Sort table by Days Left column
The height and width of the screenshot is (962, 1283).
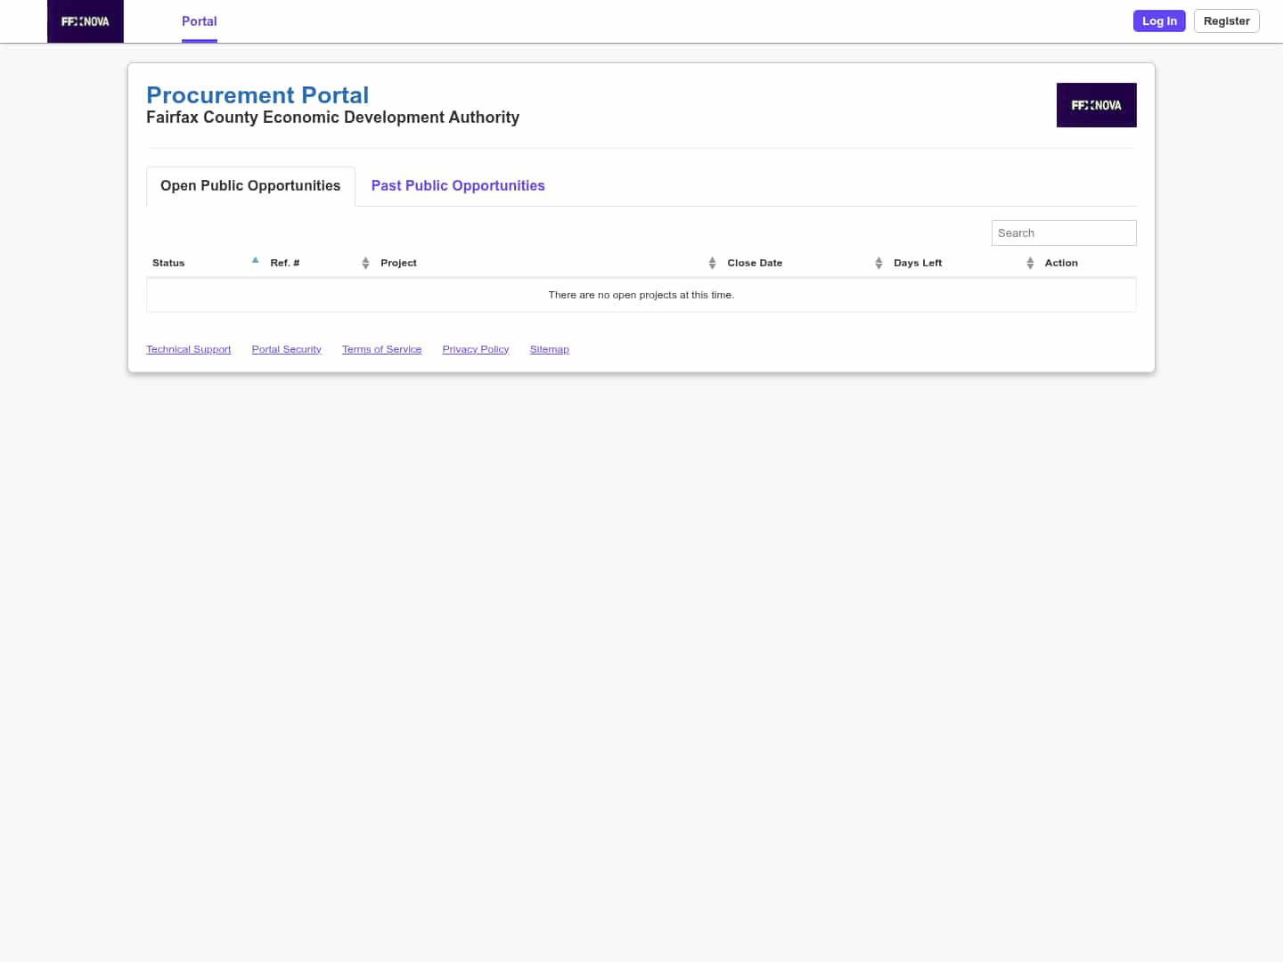pos(963,263)
